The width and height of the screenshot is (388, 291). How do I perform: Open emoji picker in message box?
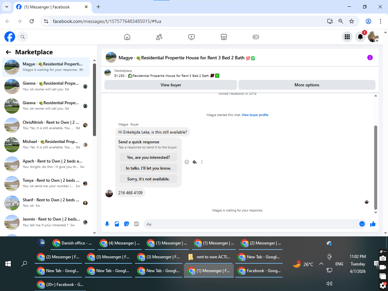(x=362, y=224)
